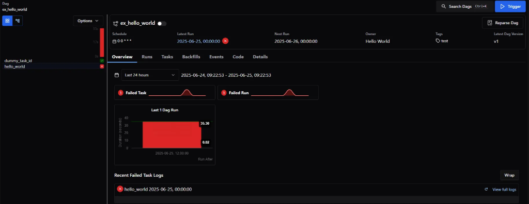Switch to grid view icon
The width and height of the screenshot is (529, 204).
(x=7, y=21)
